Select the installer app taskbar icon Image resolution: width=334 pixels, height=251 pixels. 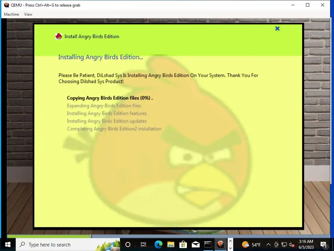[x=220, y=244]
